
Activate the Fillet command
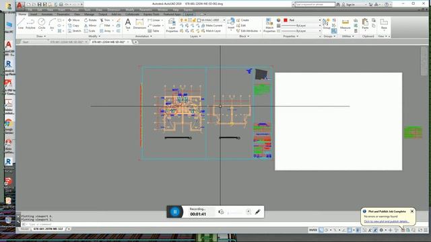105,26
